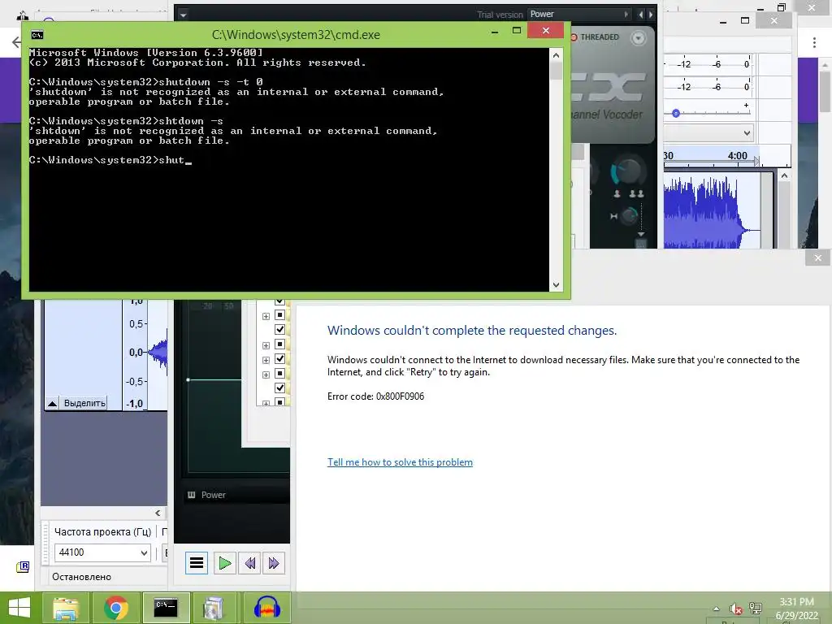
Task: Click the bowtie stereo icon in vocoder
Action: (x=613, y=216)
